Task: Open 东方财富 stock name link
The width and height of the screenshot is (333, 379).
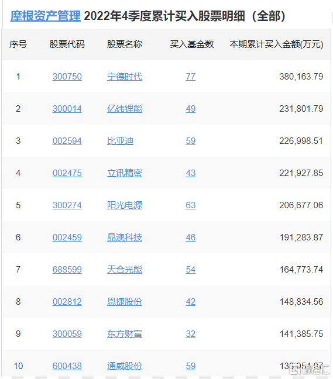Action: tap(125, 334)
